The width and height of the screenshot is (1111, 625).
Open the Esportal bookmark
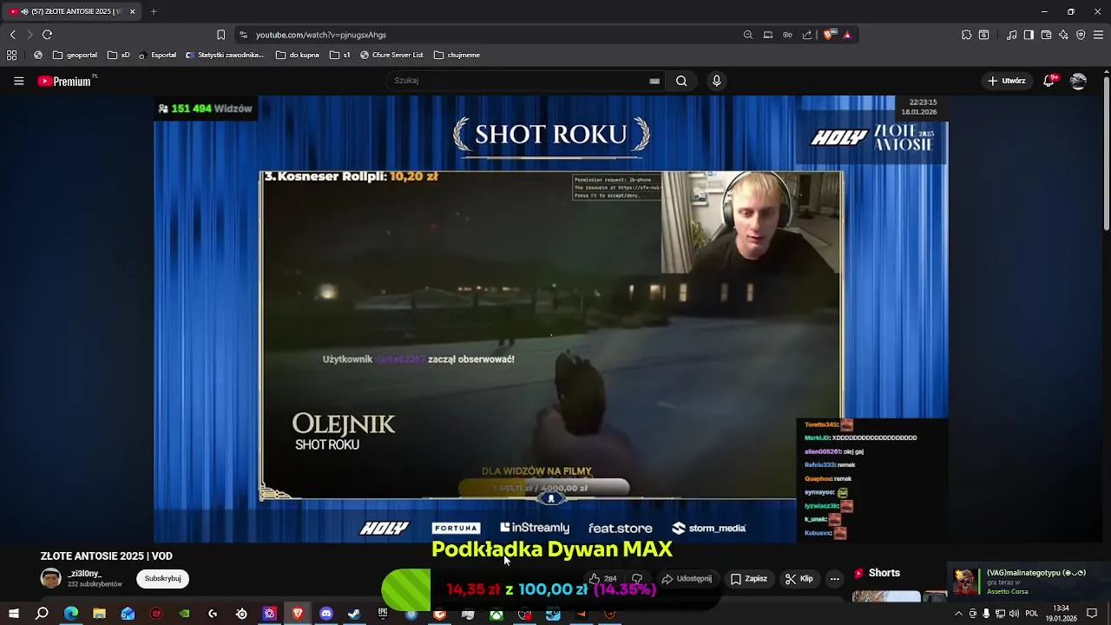[157, 55]
